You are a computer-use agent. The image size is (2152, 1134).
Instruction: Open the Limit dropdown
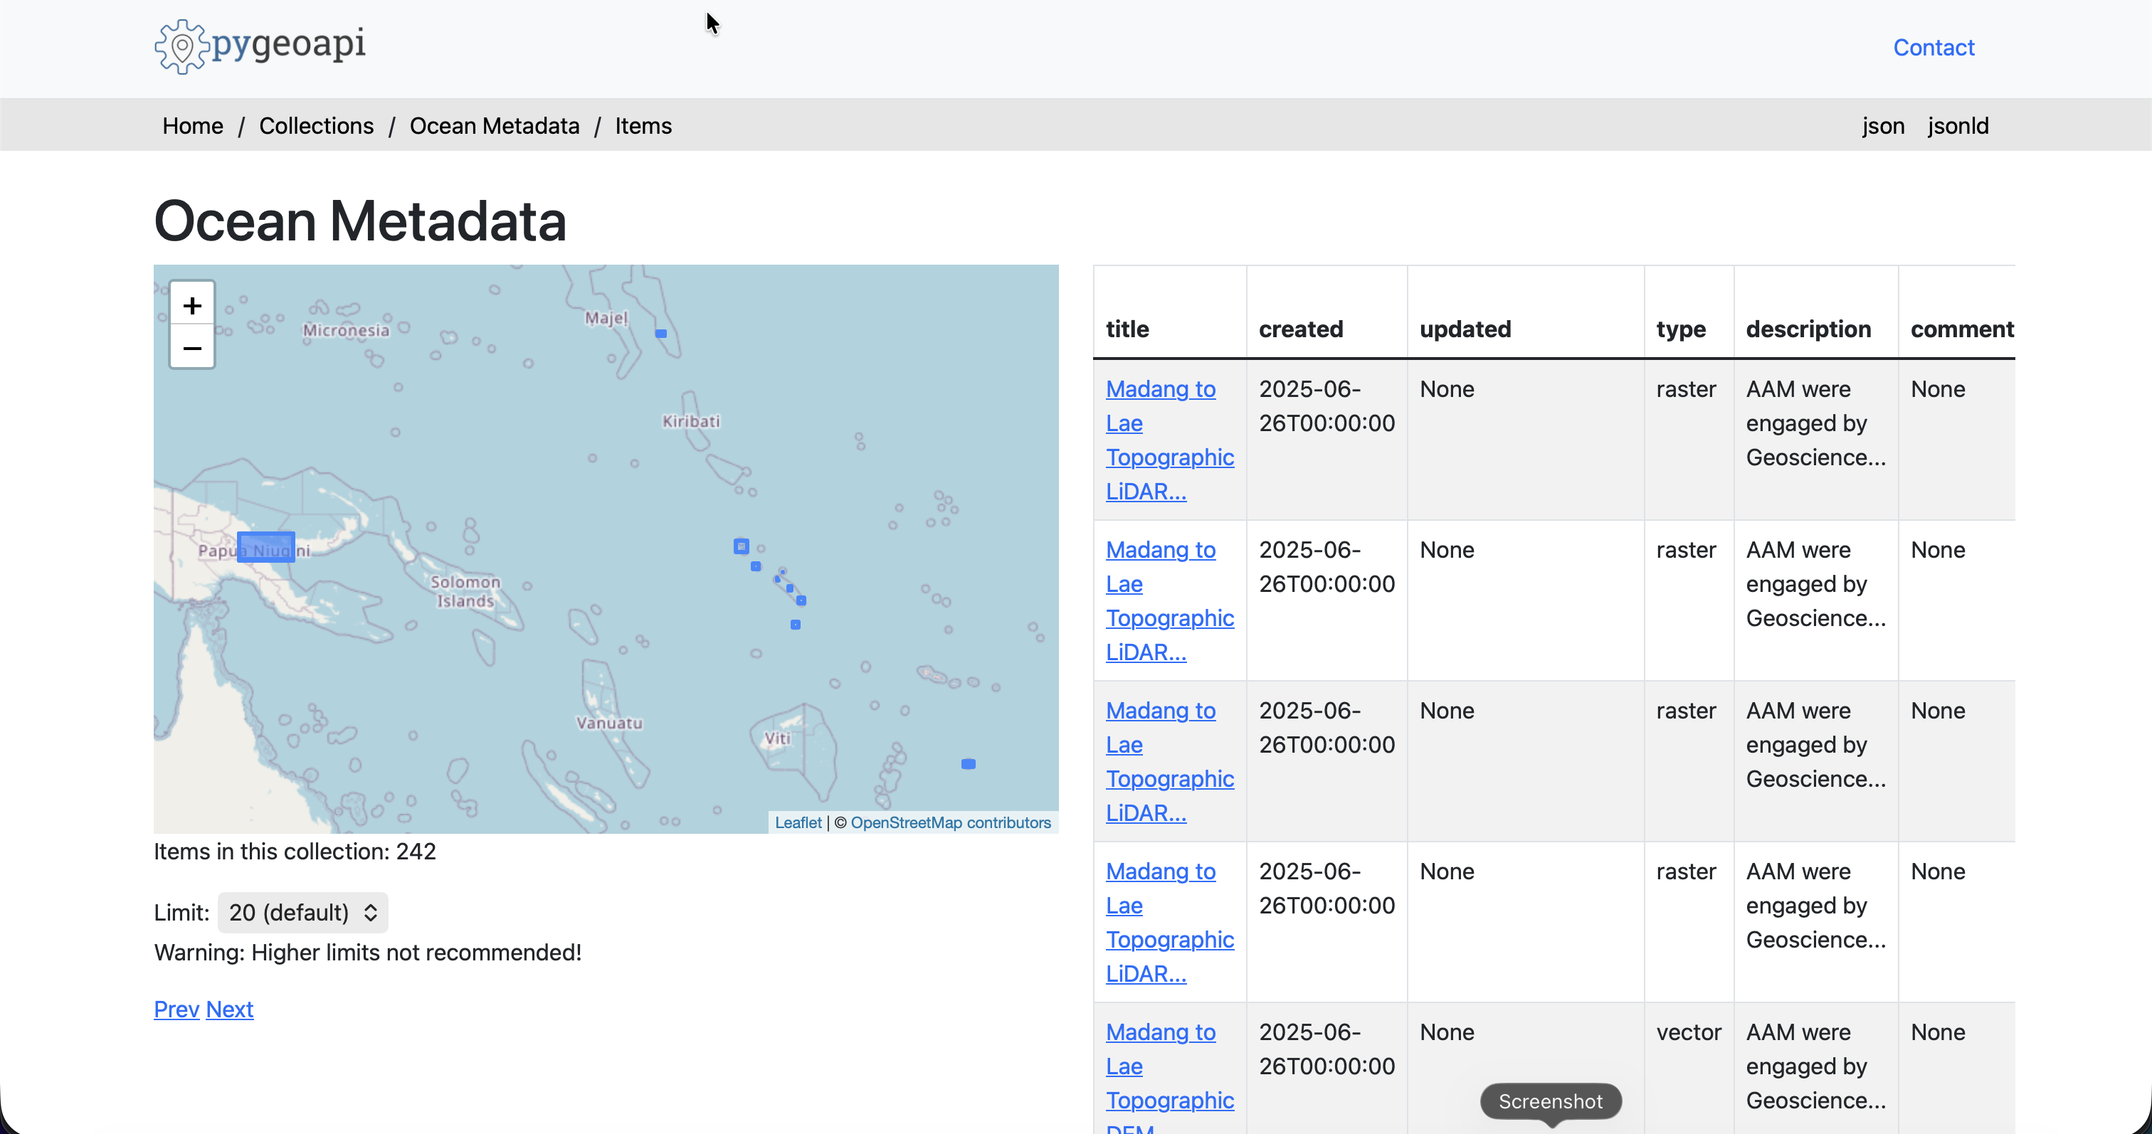coord(302,912)
